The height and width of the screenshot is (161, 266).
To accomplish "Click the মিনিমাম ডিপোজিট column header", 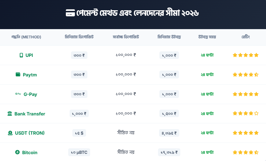I will click(x=79, y=37).
